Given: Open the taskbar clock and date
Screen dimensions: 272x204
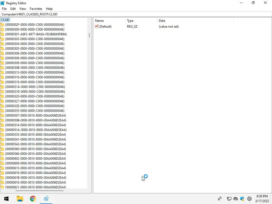Looking at the screenshot, I should click(x=262, y=199).
